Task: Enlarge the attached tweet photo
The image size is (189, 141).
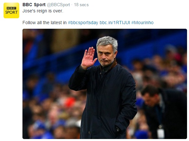Action: click(x=105, y=84)
